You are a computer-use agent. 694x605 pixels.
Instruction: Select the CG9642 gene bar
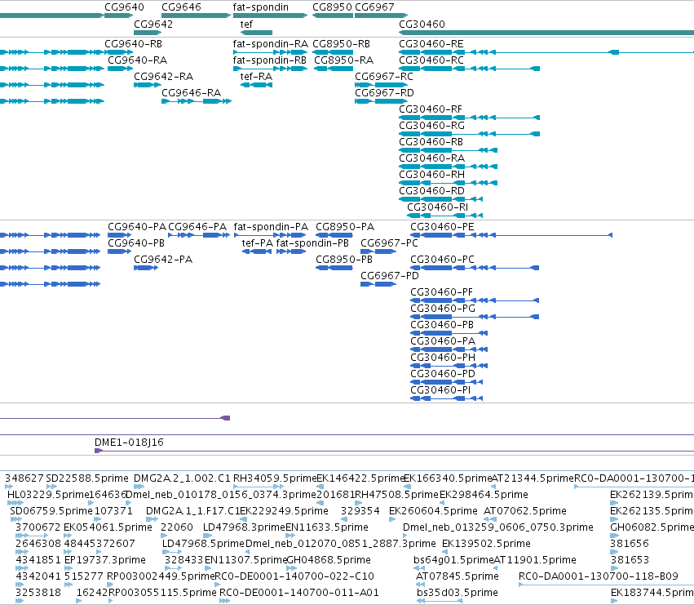pos(148,33)
